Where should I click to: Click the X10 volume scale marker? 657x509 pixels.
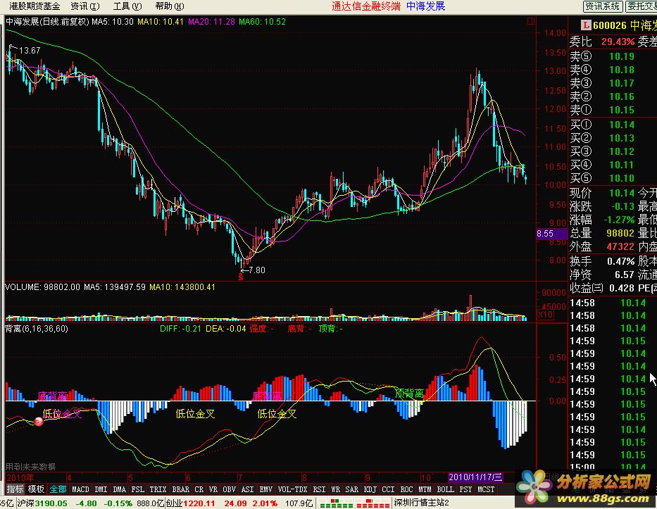545,314
